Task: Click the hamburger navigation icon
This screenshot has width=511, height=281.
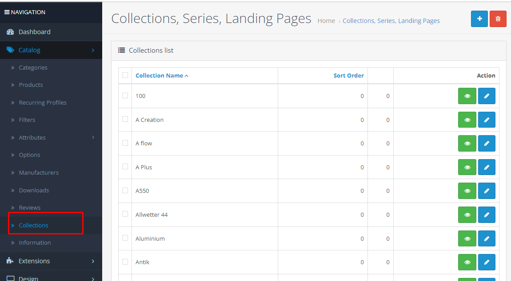Action: [x=7, y=12]
